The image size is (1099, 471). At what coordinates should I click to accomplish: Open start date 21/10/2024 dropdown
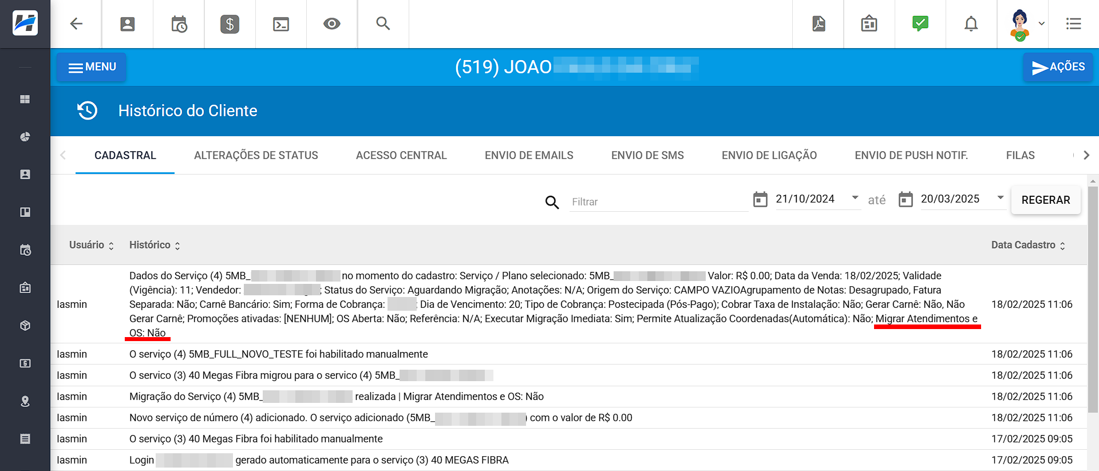tap(855, 198)
